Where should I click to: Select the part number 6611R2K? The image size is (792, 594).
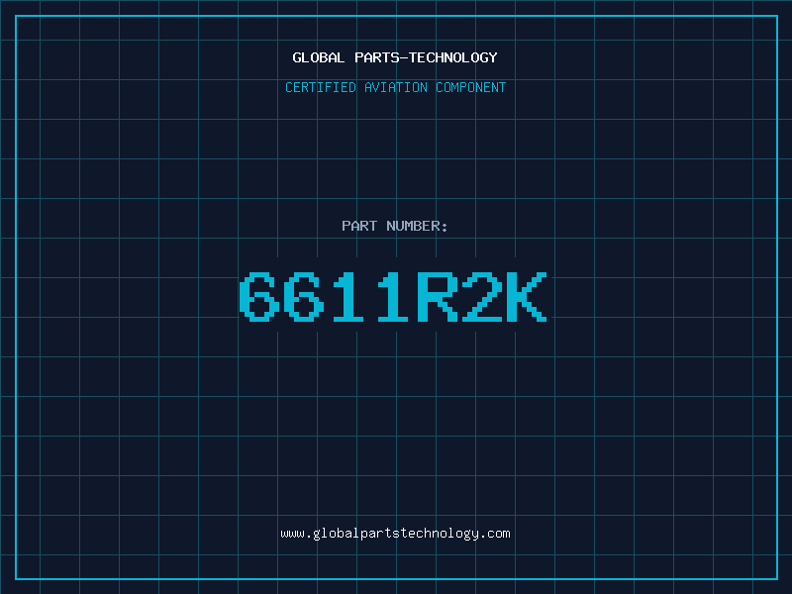(393, 297)
